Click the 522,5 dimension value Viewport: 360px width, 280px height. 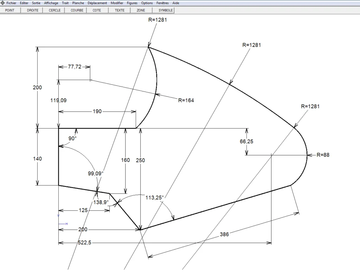click(x=84, y=243)
